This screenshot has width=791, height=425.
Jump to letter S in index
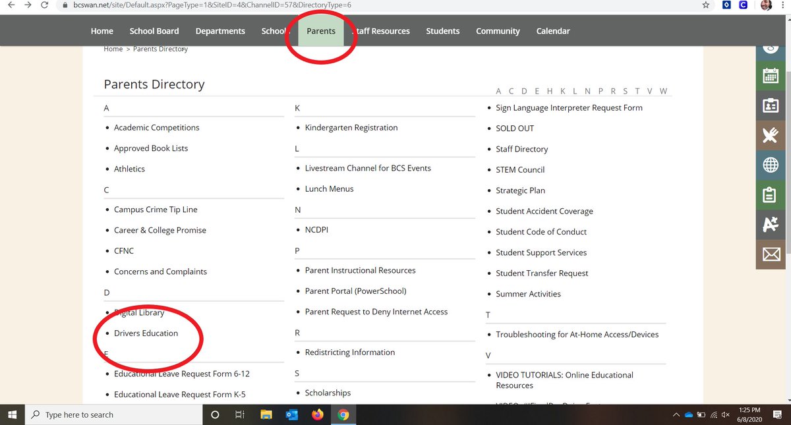pyautogui.click(x=624, y=91)
